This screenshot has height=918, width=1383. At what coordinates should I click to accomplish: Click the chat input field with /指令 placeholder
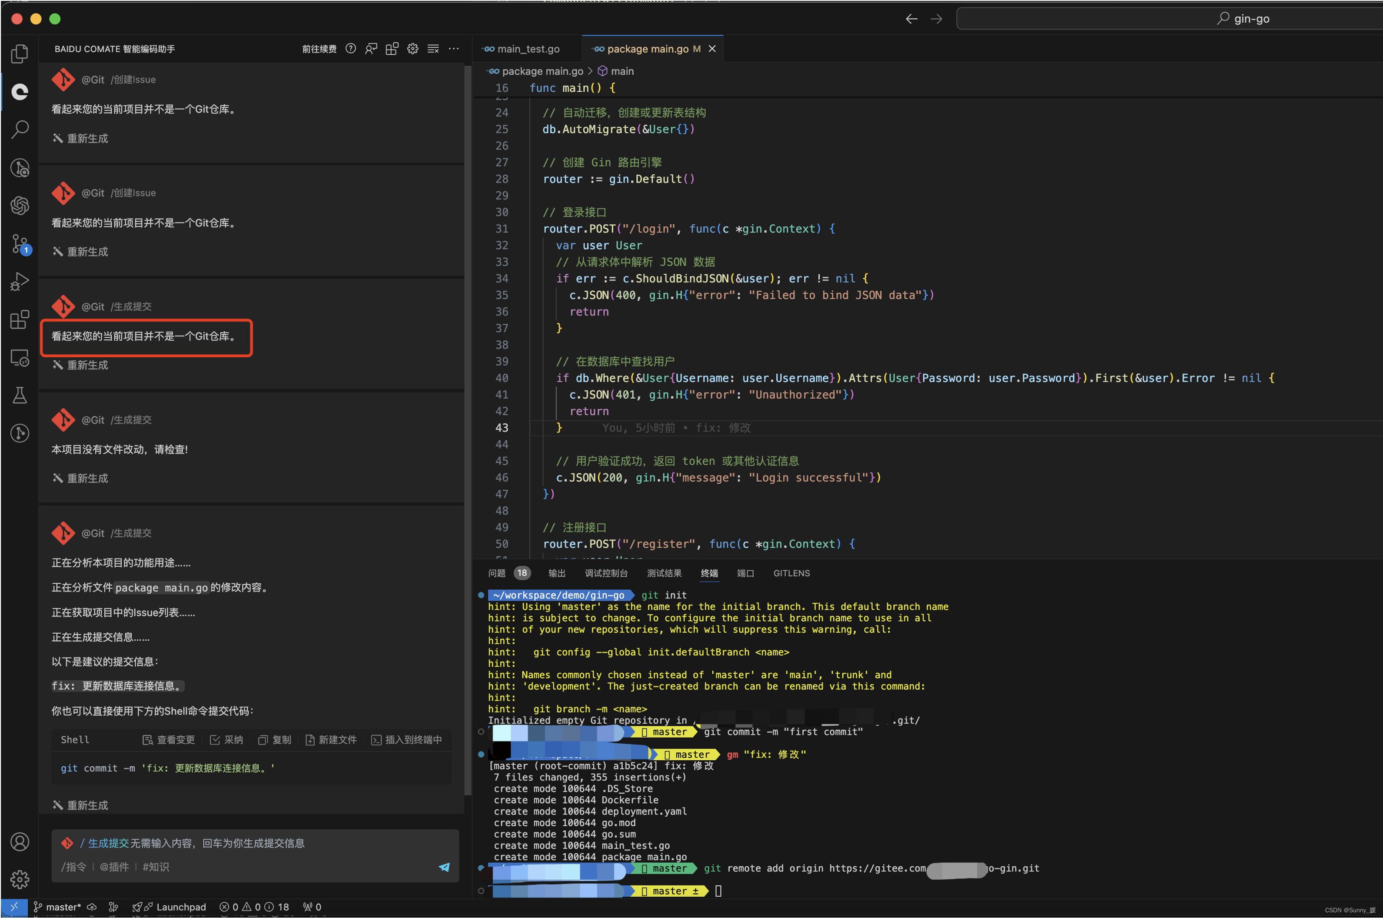pyautogui.click(x=246, y=867)
